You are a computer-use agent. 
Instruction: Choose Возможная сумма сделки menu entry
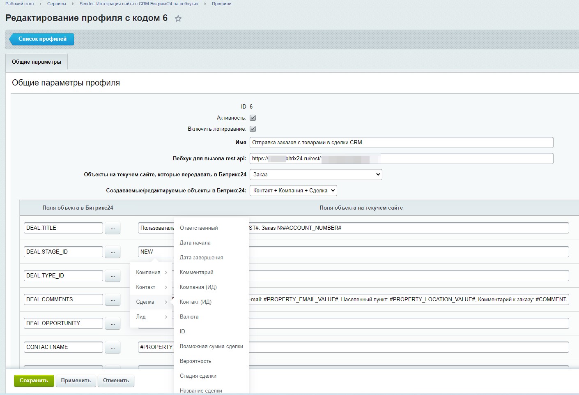[x=211, y=346]
